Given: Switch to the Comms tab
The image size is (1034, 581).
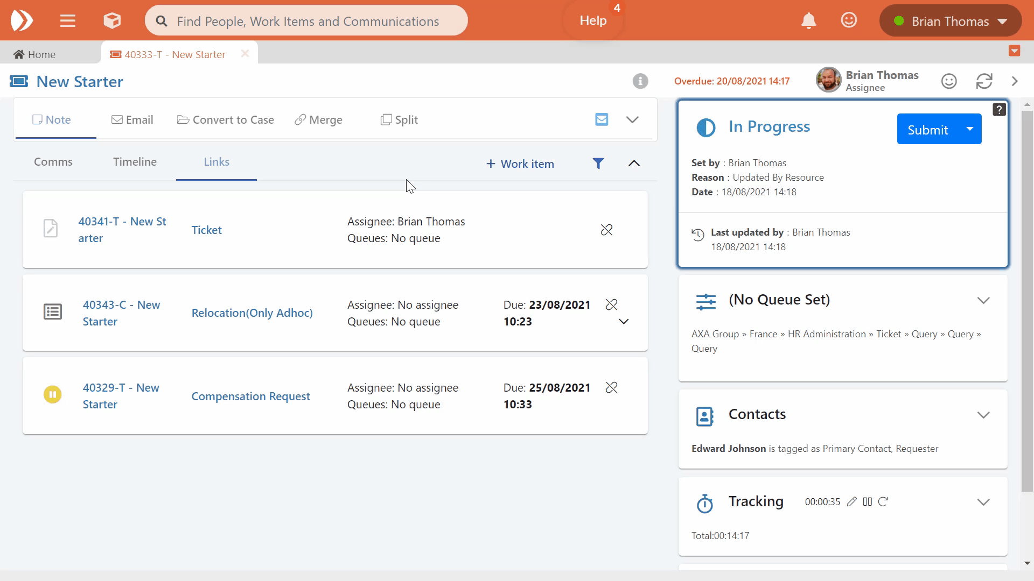Looking at the screenshot, I should tap(53, 162).
